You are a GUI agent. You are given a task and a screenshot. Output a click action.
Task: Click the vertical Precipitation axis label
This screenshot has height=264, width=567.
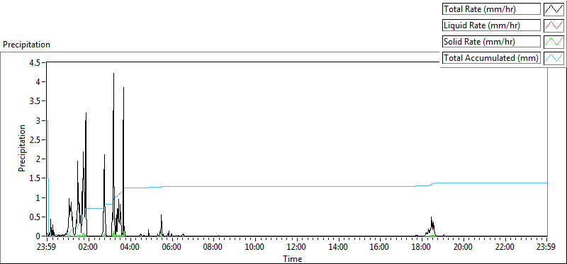coord(22,148)
